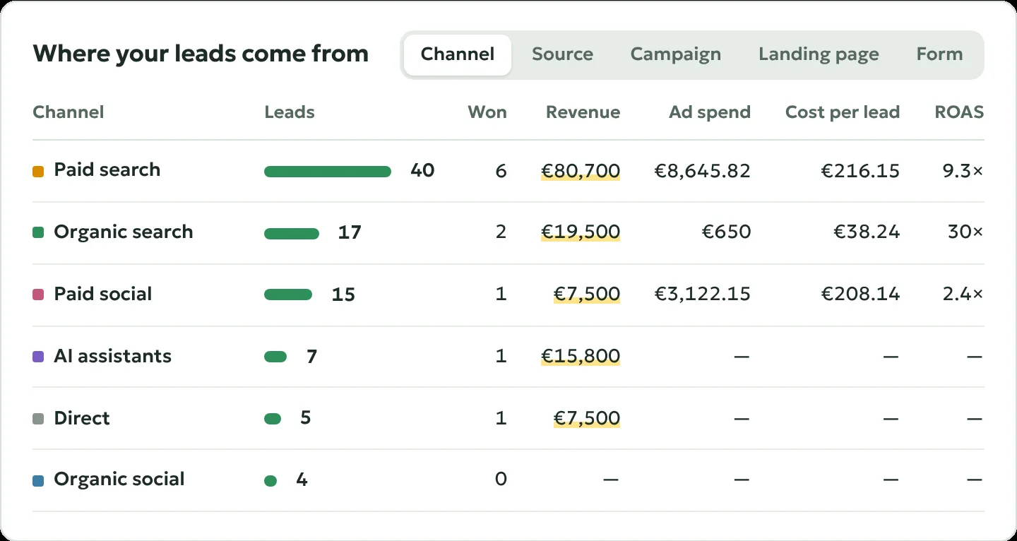The image size is (1017, 541).
Task: Click the Won column header
Action: (487, 112)
